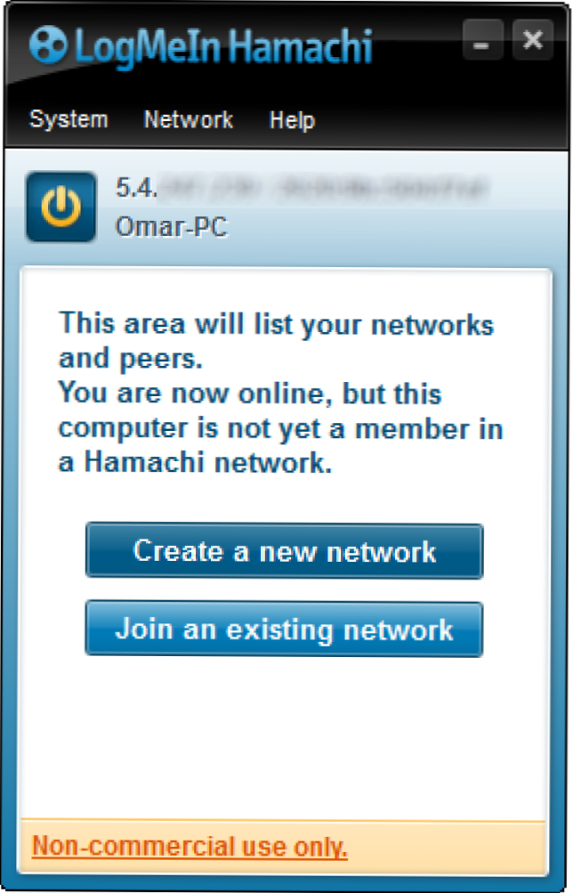
Task: Click the 'a Hamachi network.' text line
Action: pyautogui.click(x=195, y=462)
